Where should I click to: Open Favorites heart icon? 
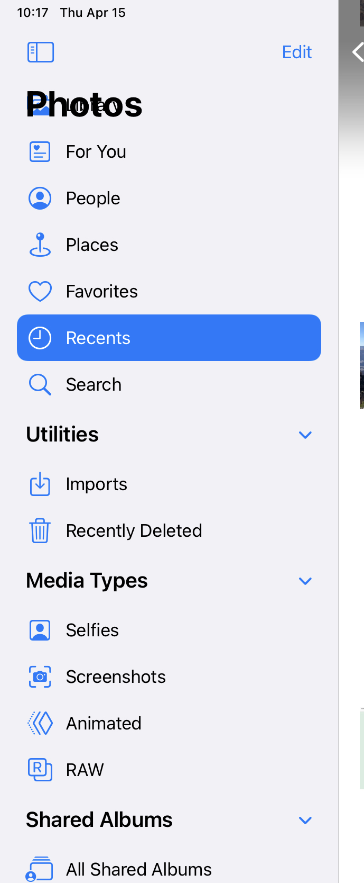point(40,292)
